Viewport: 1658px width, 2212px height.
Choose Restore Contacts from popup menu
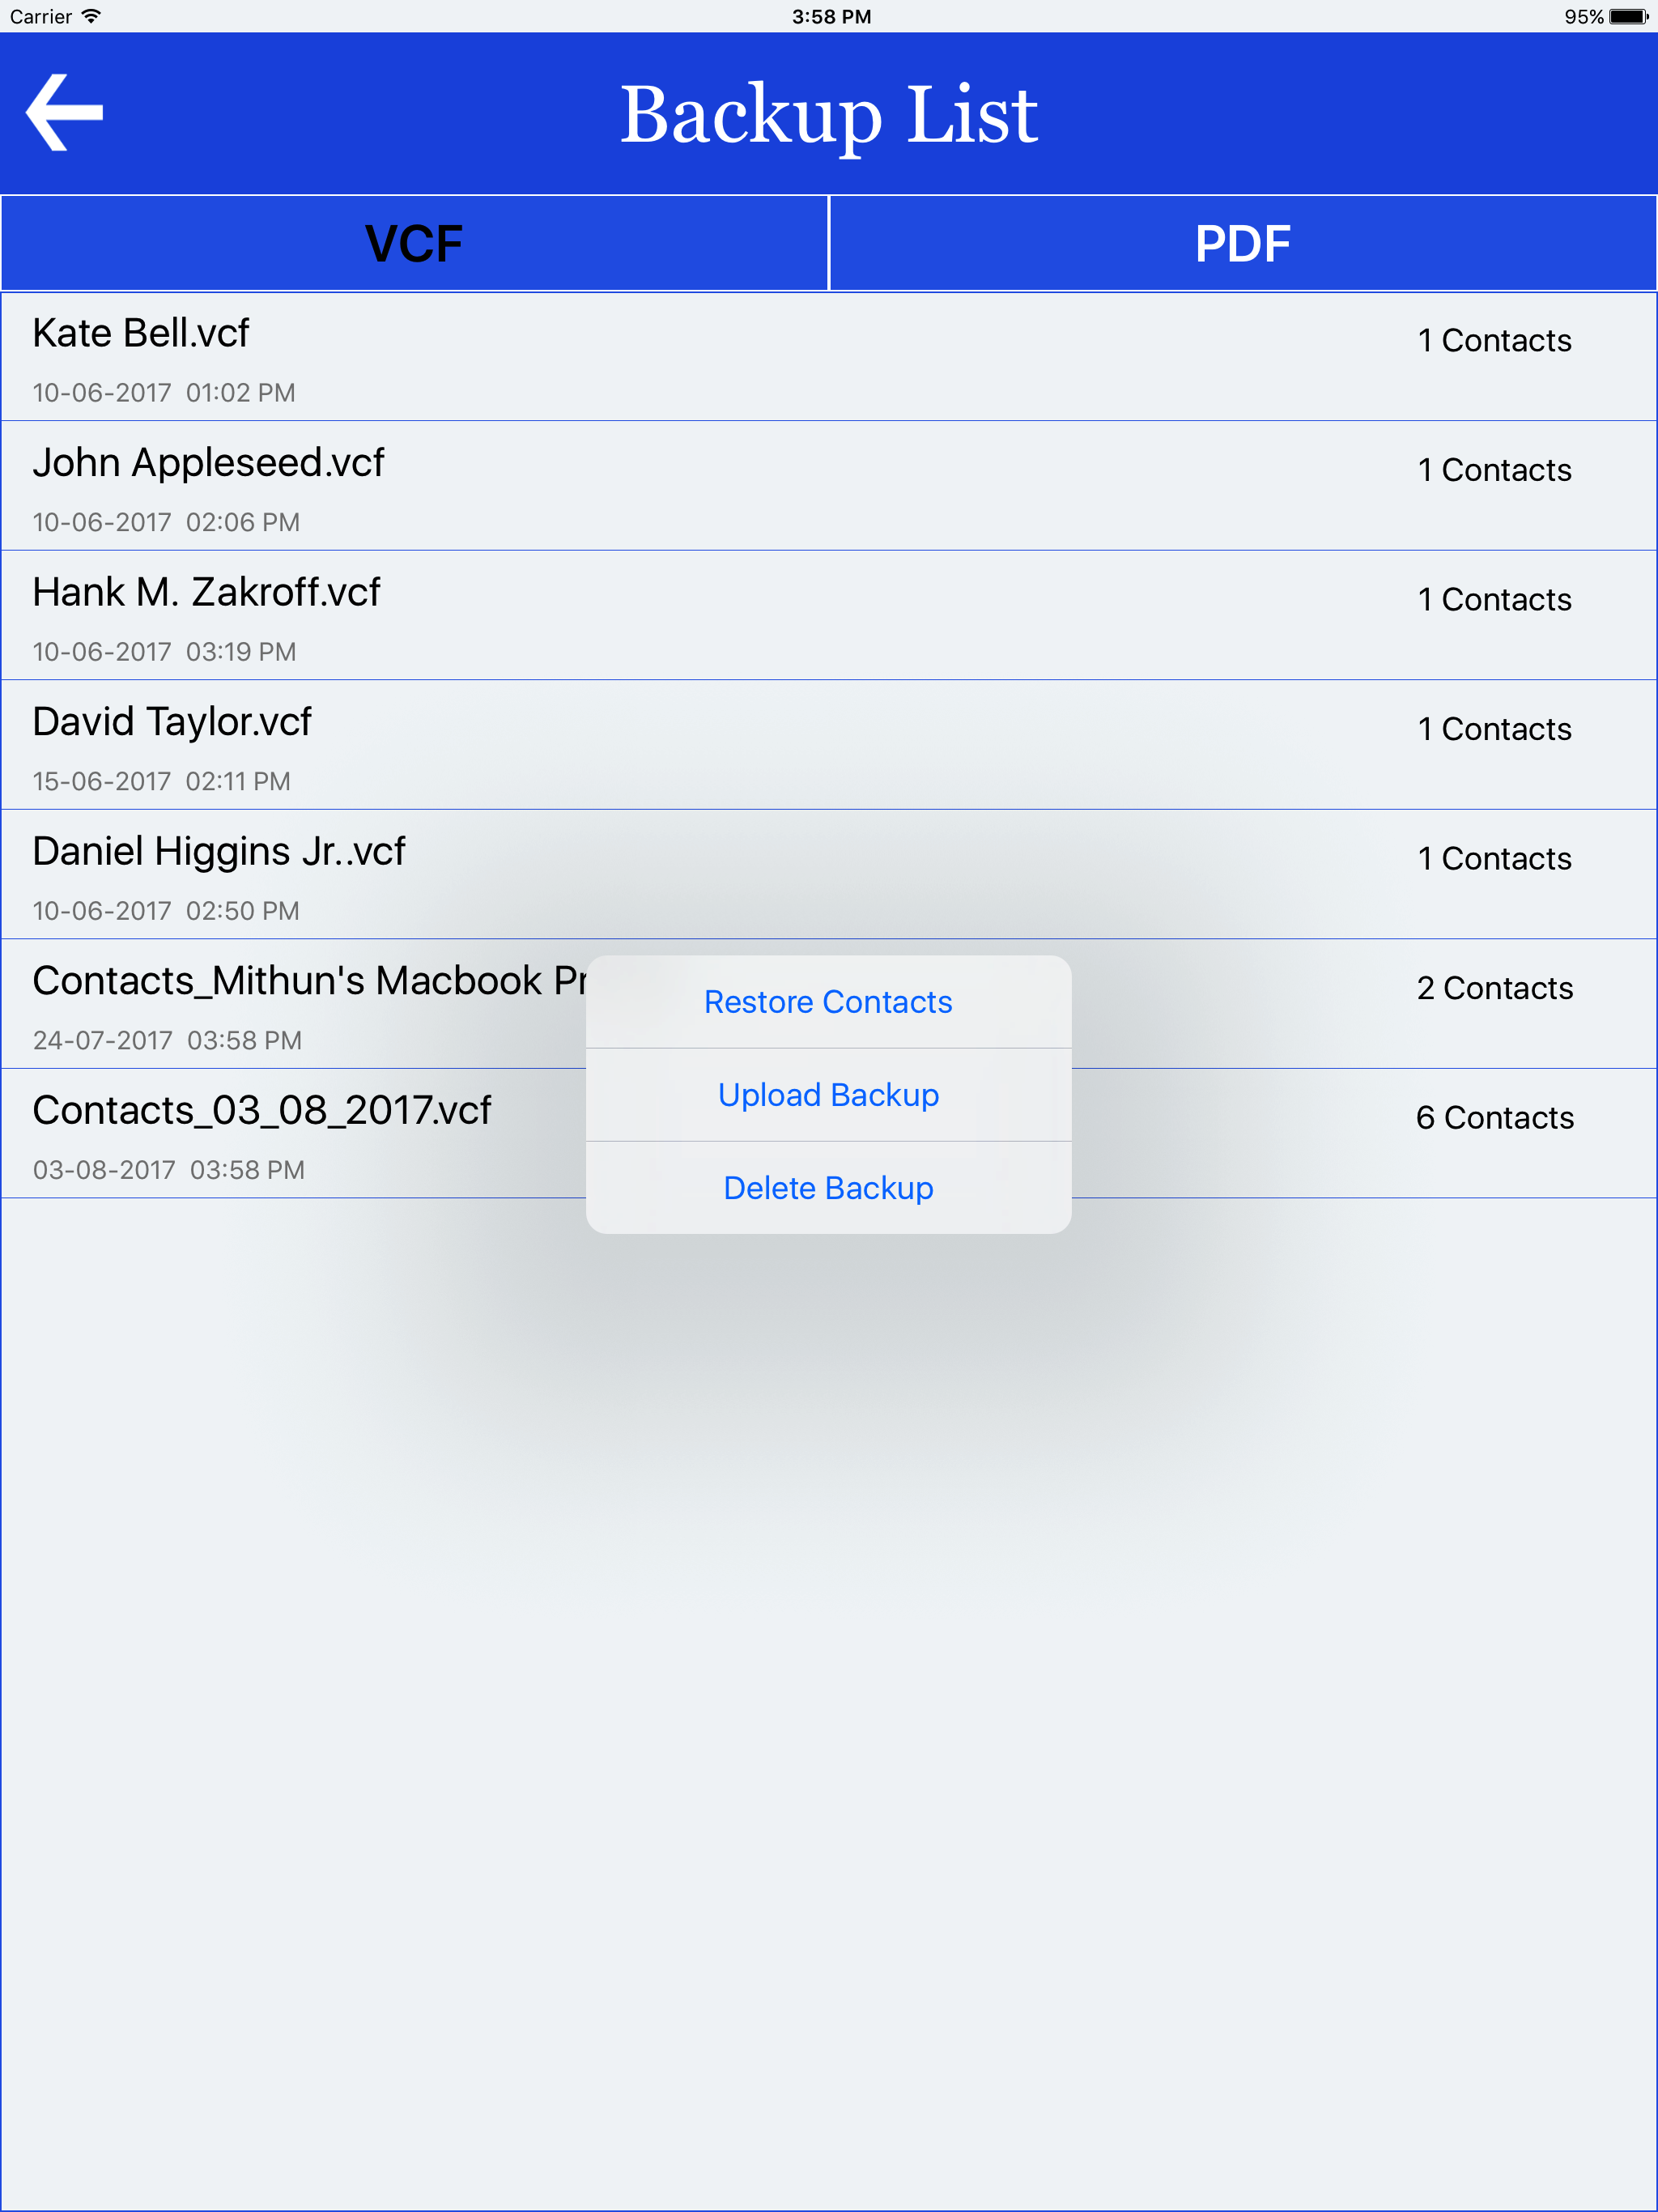828,1002
